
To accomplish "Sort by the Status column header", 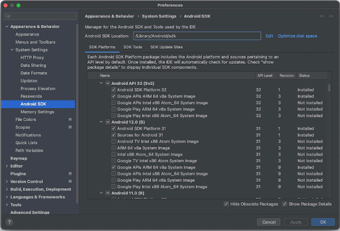I will pos(312,75).
